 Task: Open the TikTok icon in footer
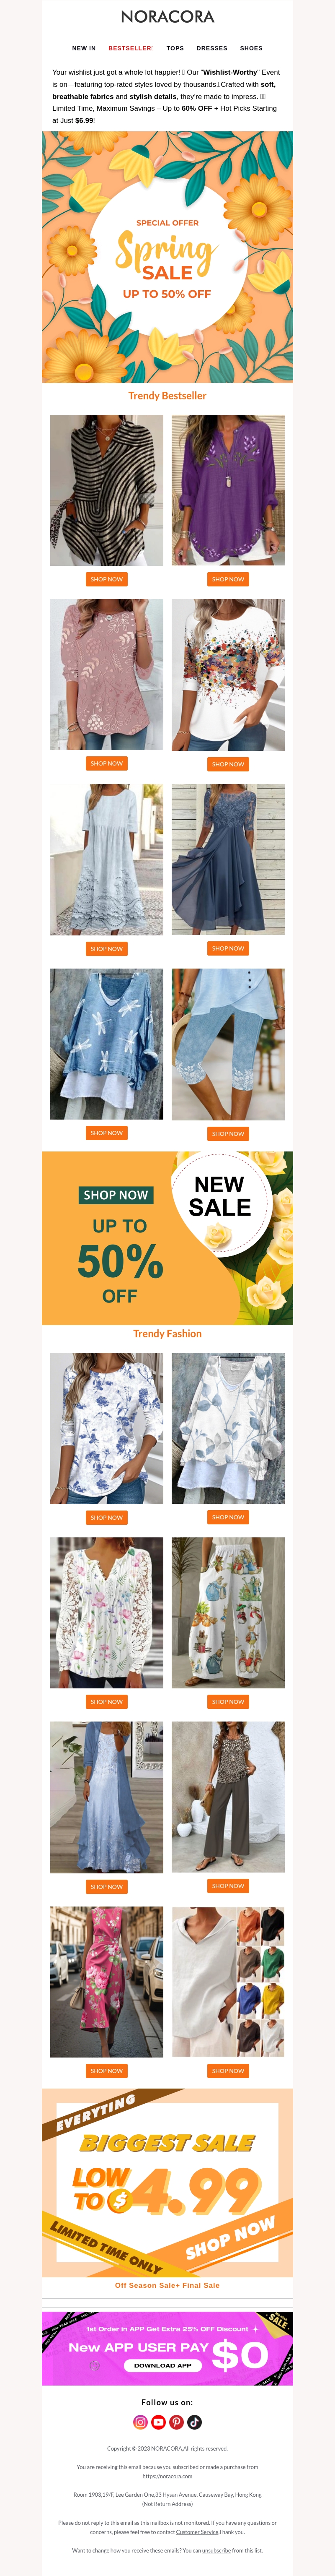pyautogui.click(x=194, y=2422)
